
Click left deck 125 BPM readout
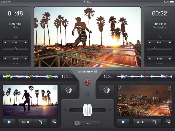coord(67,77)
